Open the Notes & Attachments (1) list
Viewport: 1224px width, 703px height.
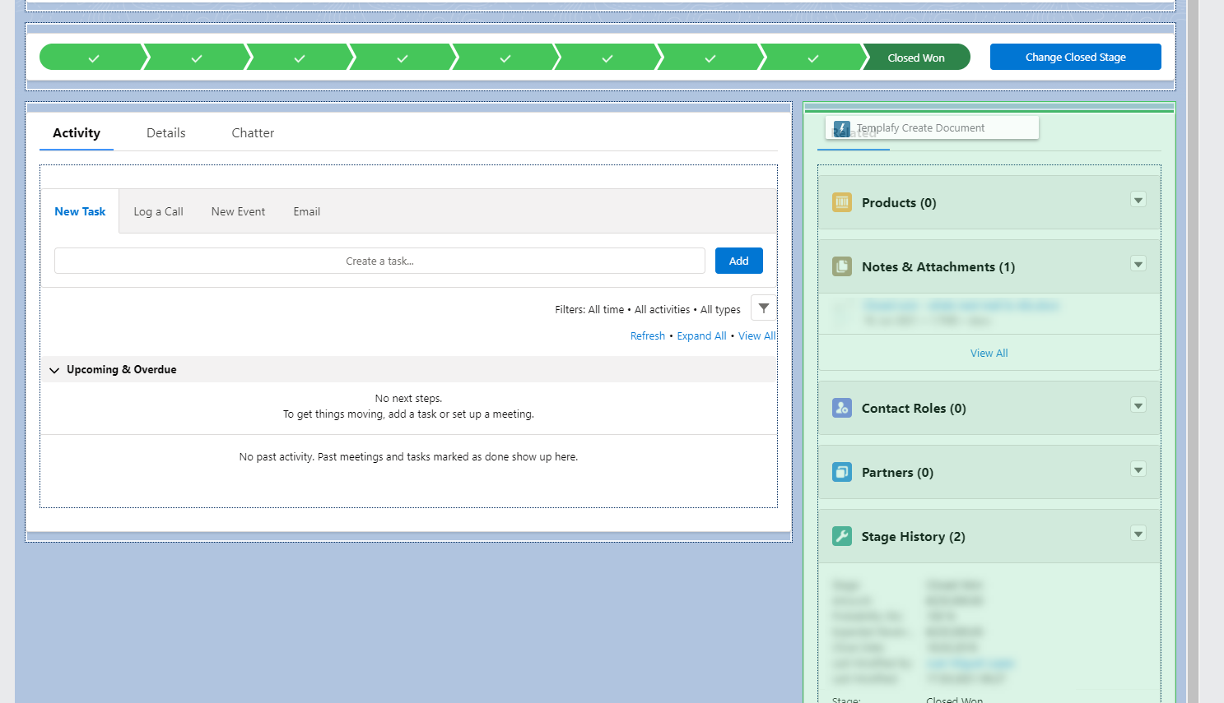[x=938, y=267]
